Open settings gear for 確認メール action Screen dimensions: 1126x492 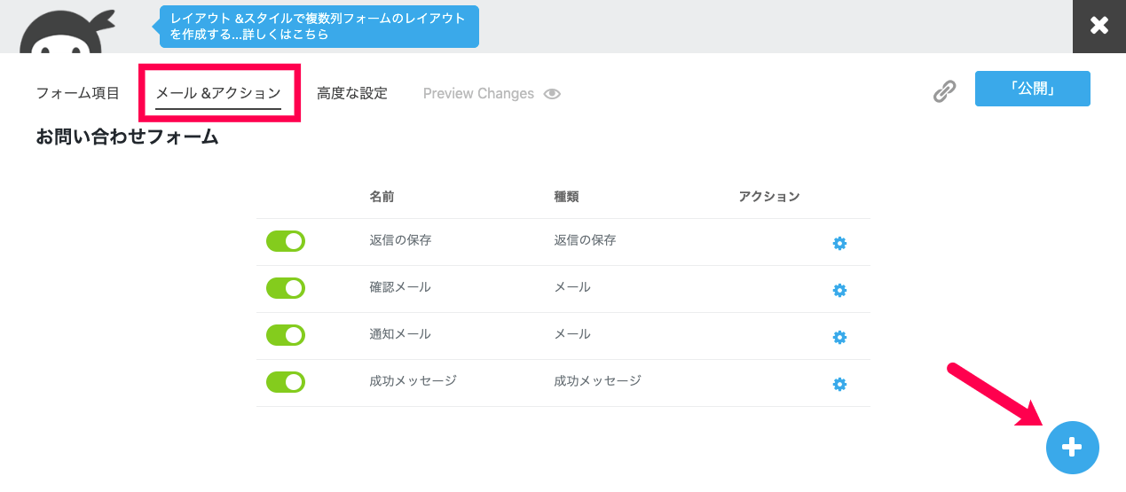click(x=839, y=290)
